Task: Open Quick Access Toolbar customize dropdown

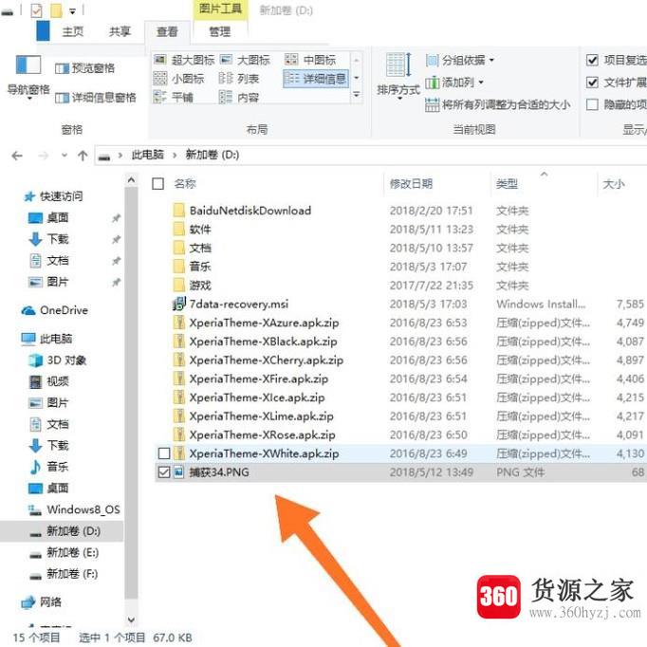Action: pyautogui.click(x=73, y=11)
